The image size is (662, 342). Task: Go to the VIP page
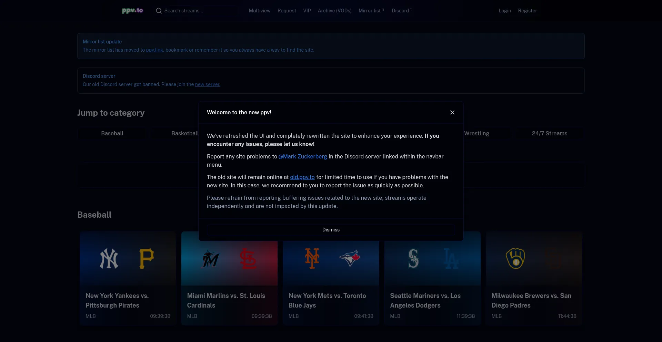tap(307, 11)
